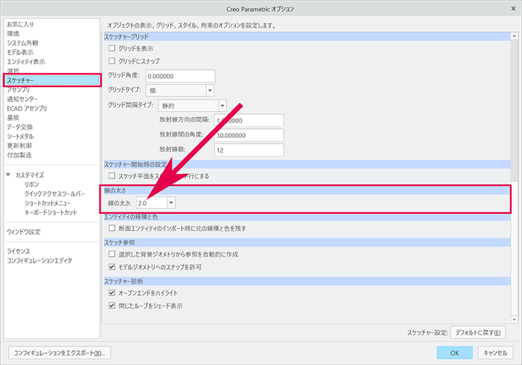522x365 pixels.
Task: Select リボン under カスタマイズ
Action: coord(32,185)
